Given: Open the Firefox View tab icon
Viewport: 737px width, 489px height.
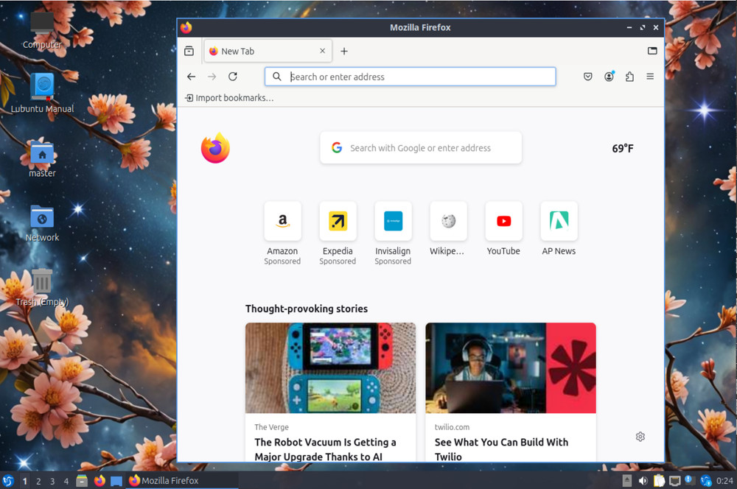Looking at the screenshot, I should click(x=189, y=51).
